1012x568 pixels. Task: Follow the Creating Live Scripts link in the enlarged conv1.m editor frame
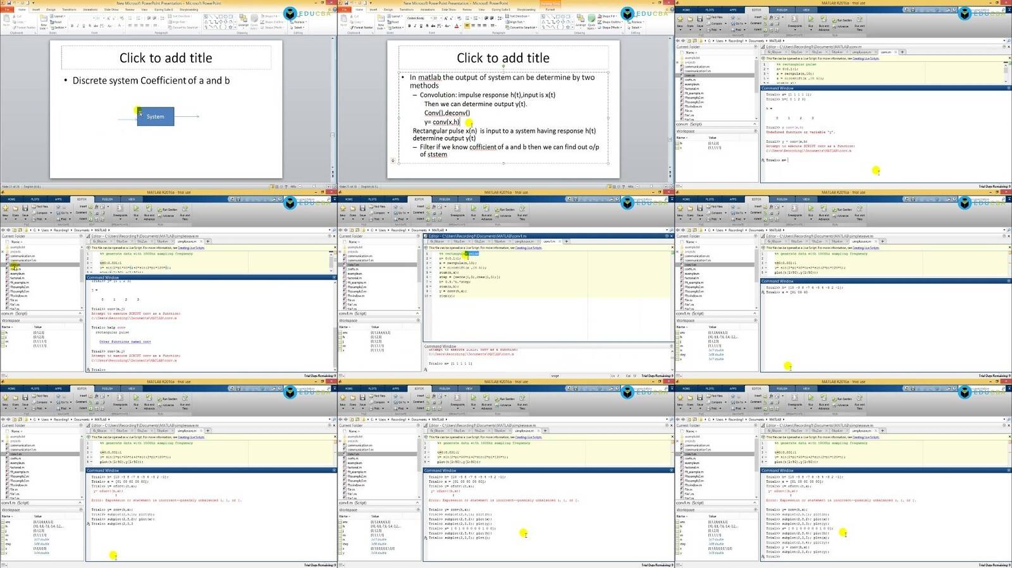pos(528,248)
